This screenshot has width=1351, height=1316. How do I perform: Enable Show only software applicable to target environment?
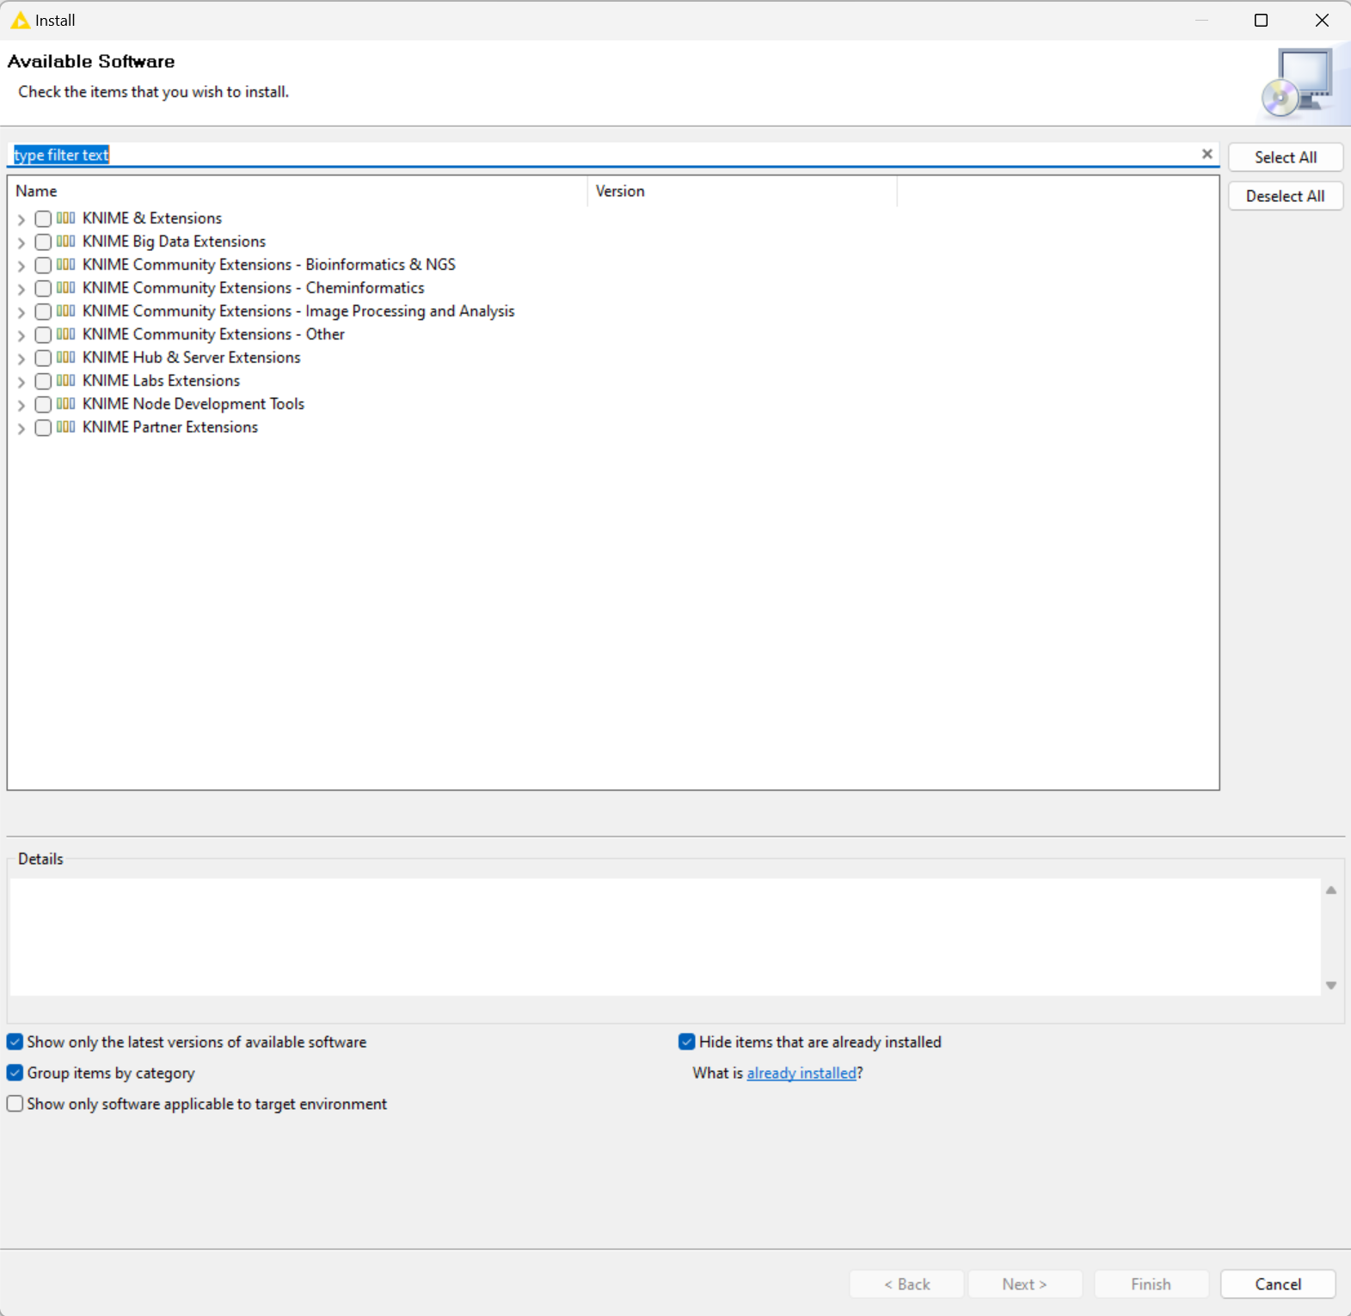click(x=15, y=1104)
